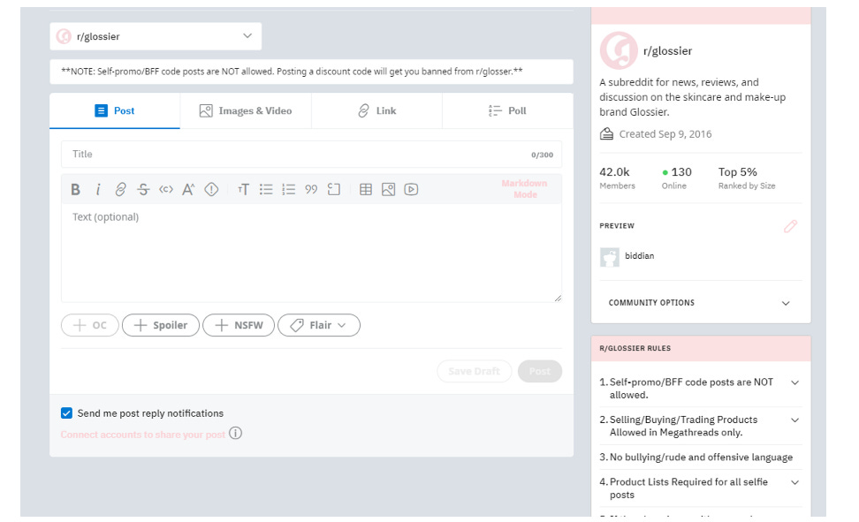Image resolution: width=859 pixels, height=522 pixels.
Task: Toggle the OC tag button
Action: pyautogui.click(x=90, y=325)
